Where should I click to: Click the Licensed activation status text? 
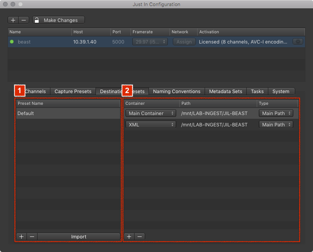coord(243,42)
